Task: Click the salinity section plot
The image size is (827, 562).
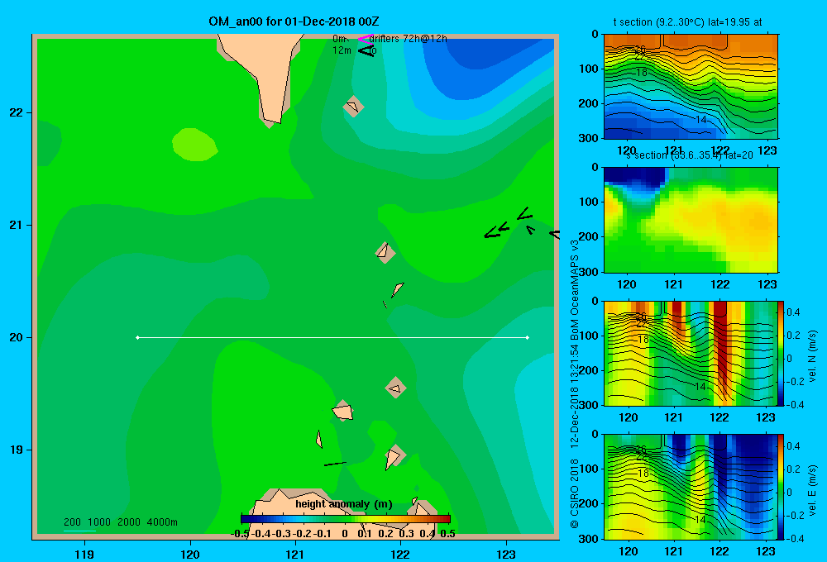Action: point(691,220)
